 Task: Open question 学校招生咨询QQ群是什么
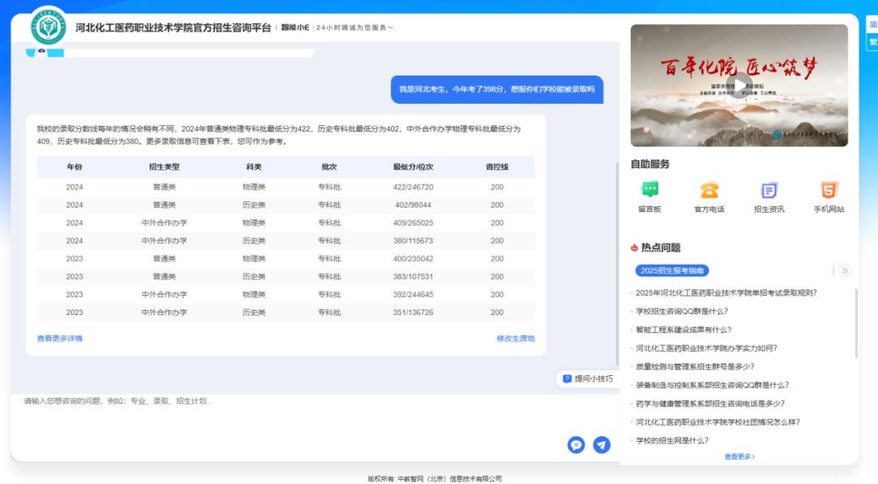(681, 311)
